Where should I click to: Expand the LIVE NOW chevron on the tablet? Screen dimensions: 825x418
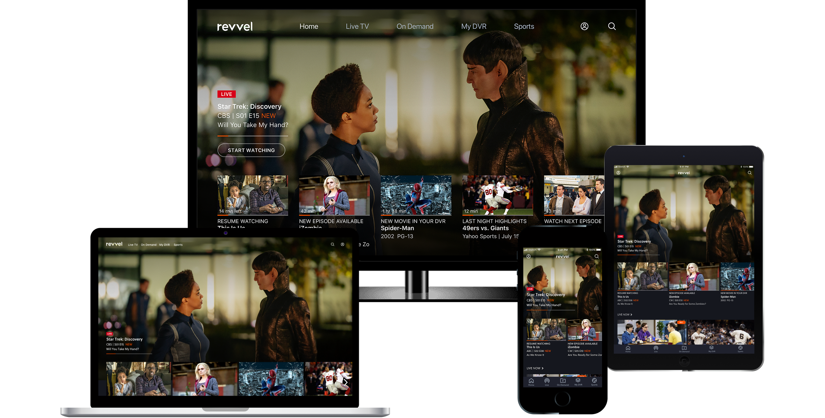point(631,315)
